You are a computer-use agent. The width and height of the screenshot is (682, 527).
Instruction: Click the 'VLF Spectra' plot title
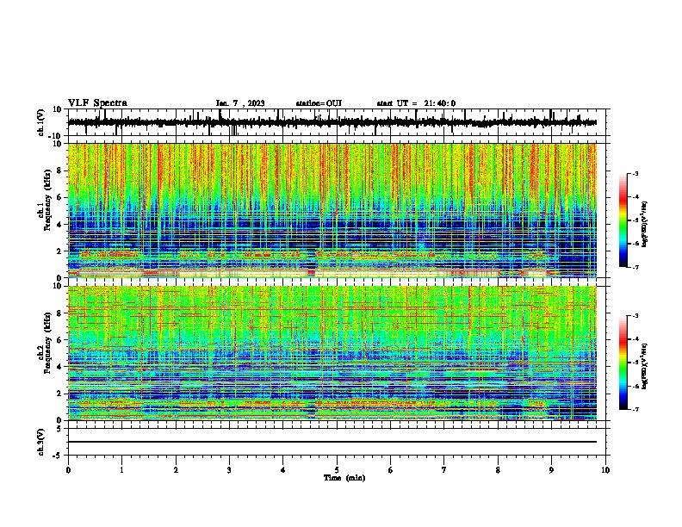click(x=97, y=103)
